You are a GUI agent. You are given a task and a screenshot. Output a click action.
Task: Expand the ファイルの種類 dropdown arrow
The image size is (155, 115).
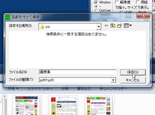[x=113, y=80]
